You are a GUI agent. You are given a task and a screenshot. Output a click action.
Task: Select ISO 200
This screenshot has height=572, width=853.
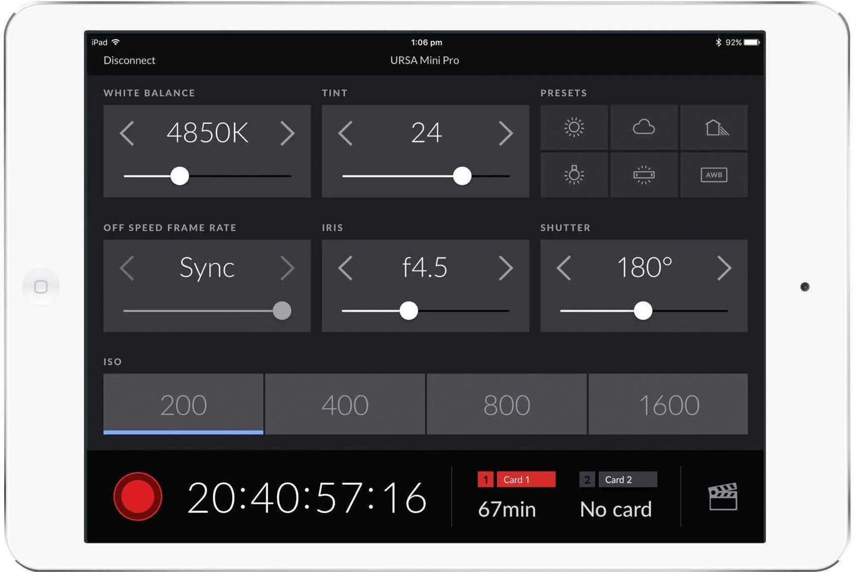point(183,404)
